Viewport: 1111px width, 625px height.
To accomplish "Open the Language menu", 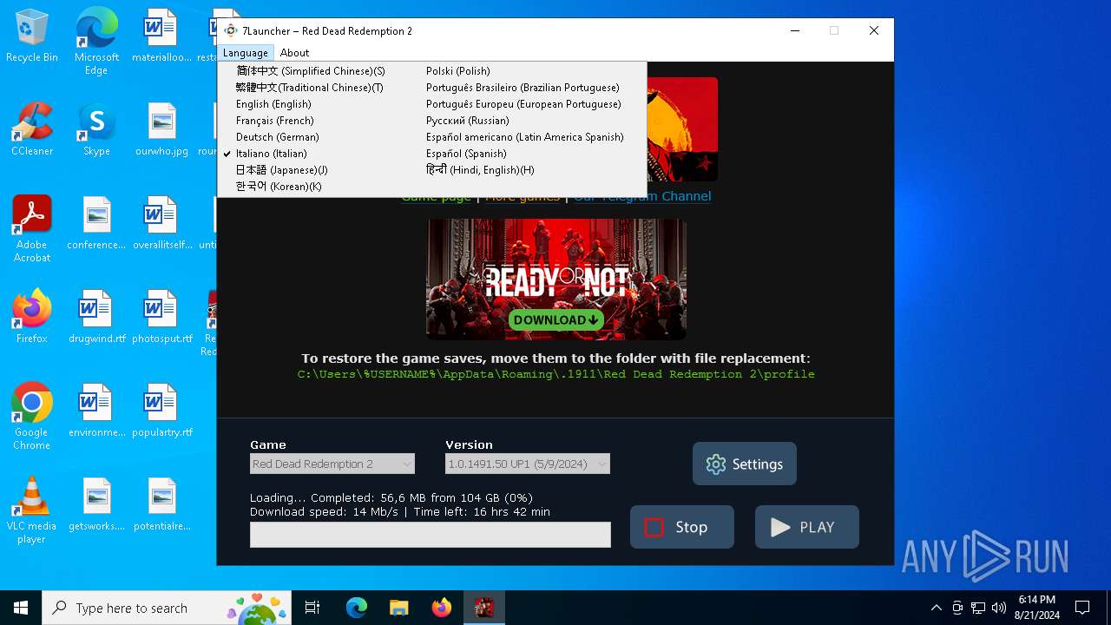I will click(x=246, y=53).
